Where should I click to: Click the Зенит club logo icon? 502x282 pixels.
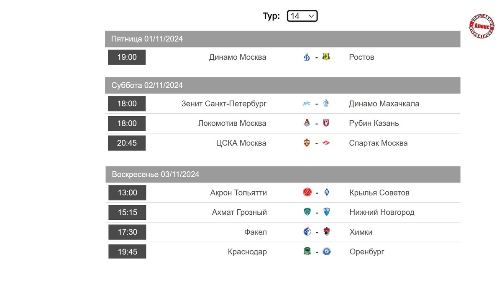tap(307, 104)
